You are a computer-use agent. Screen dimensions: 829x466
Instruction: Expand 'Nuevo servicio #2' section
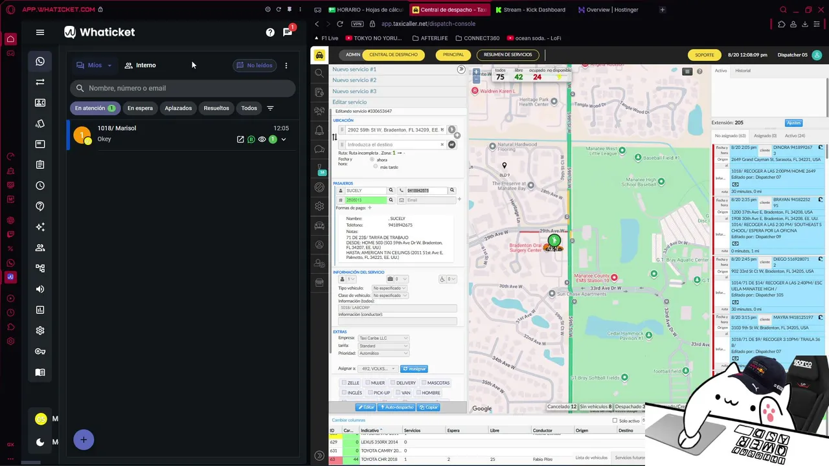(x=354, y=80)
